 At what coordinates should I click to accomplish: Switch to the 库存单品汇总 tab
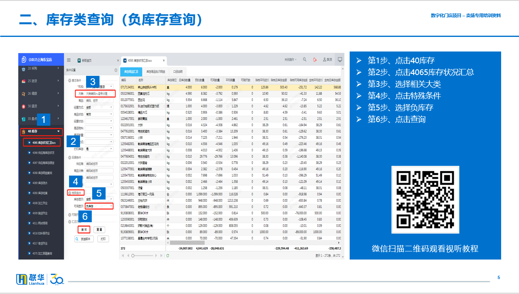click(x=132, y=71)
